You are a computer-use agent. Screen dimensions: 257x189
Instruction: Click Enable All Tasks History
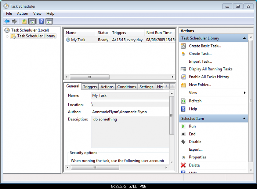coord(209,77)
